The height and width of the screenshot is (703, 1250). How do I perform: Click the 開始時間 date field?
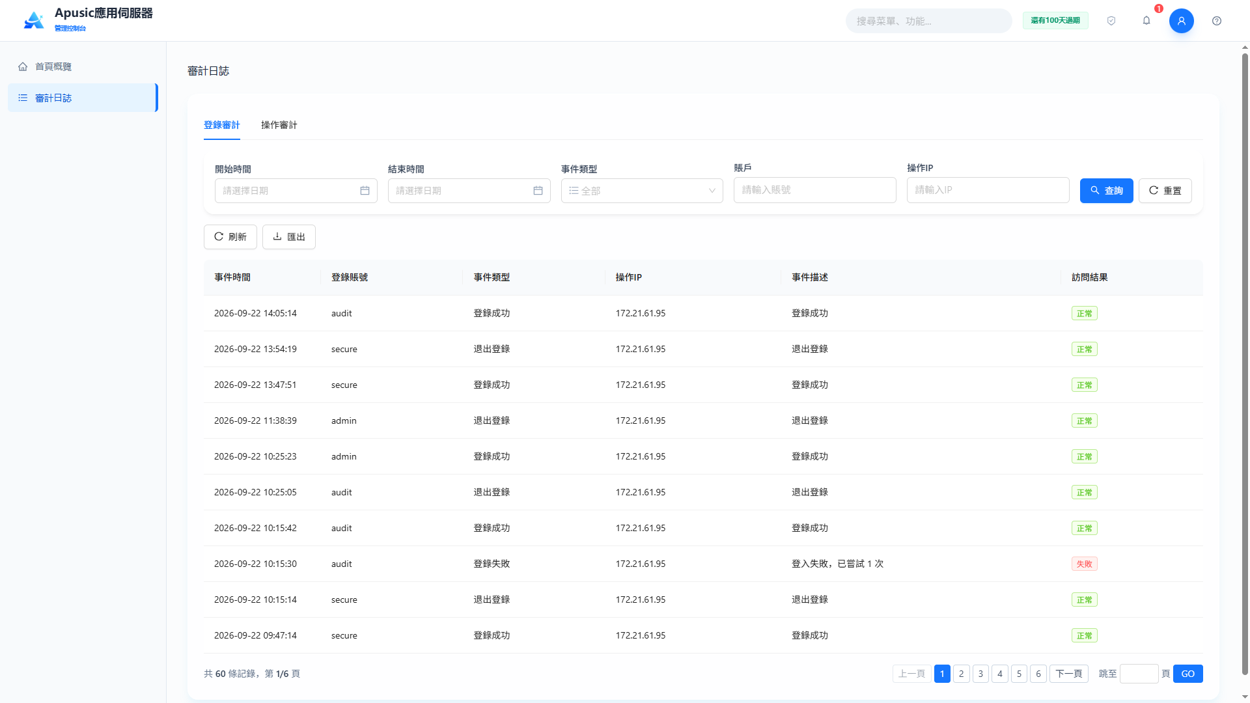pos(296,191)
